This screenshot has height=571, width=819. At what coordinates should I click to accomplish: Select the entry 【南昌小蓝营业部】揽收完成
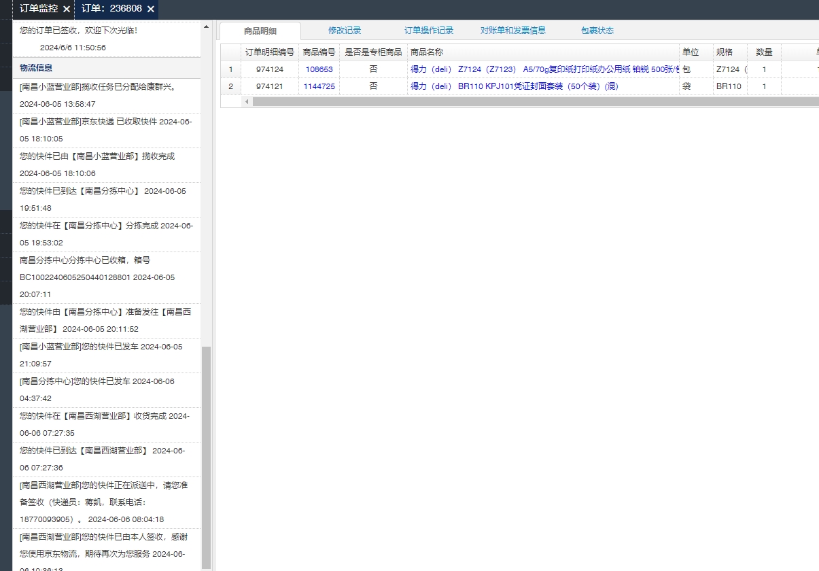click(107, 165)
